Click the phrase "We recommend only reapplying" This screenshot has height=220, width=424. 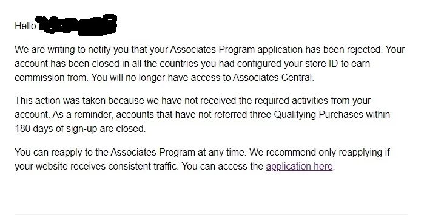pos(315,153)
